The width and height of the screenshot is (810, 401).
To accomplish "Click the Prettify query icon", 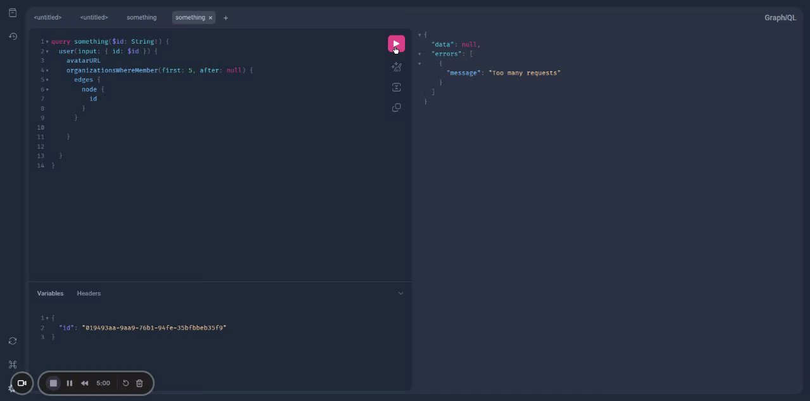I will (x=396, y=67).
